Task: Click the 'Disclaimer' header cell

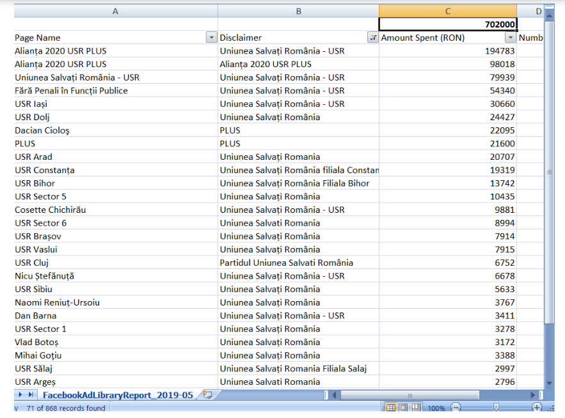Action: (x=298, y=38)
